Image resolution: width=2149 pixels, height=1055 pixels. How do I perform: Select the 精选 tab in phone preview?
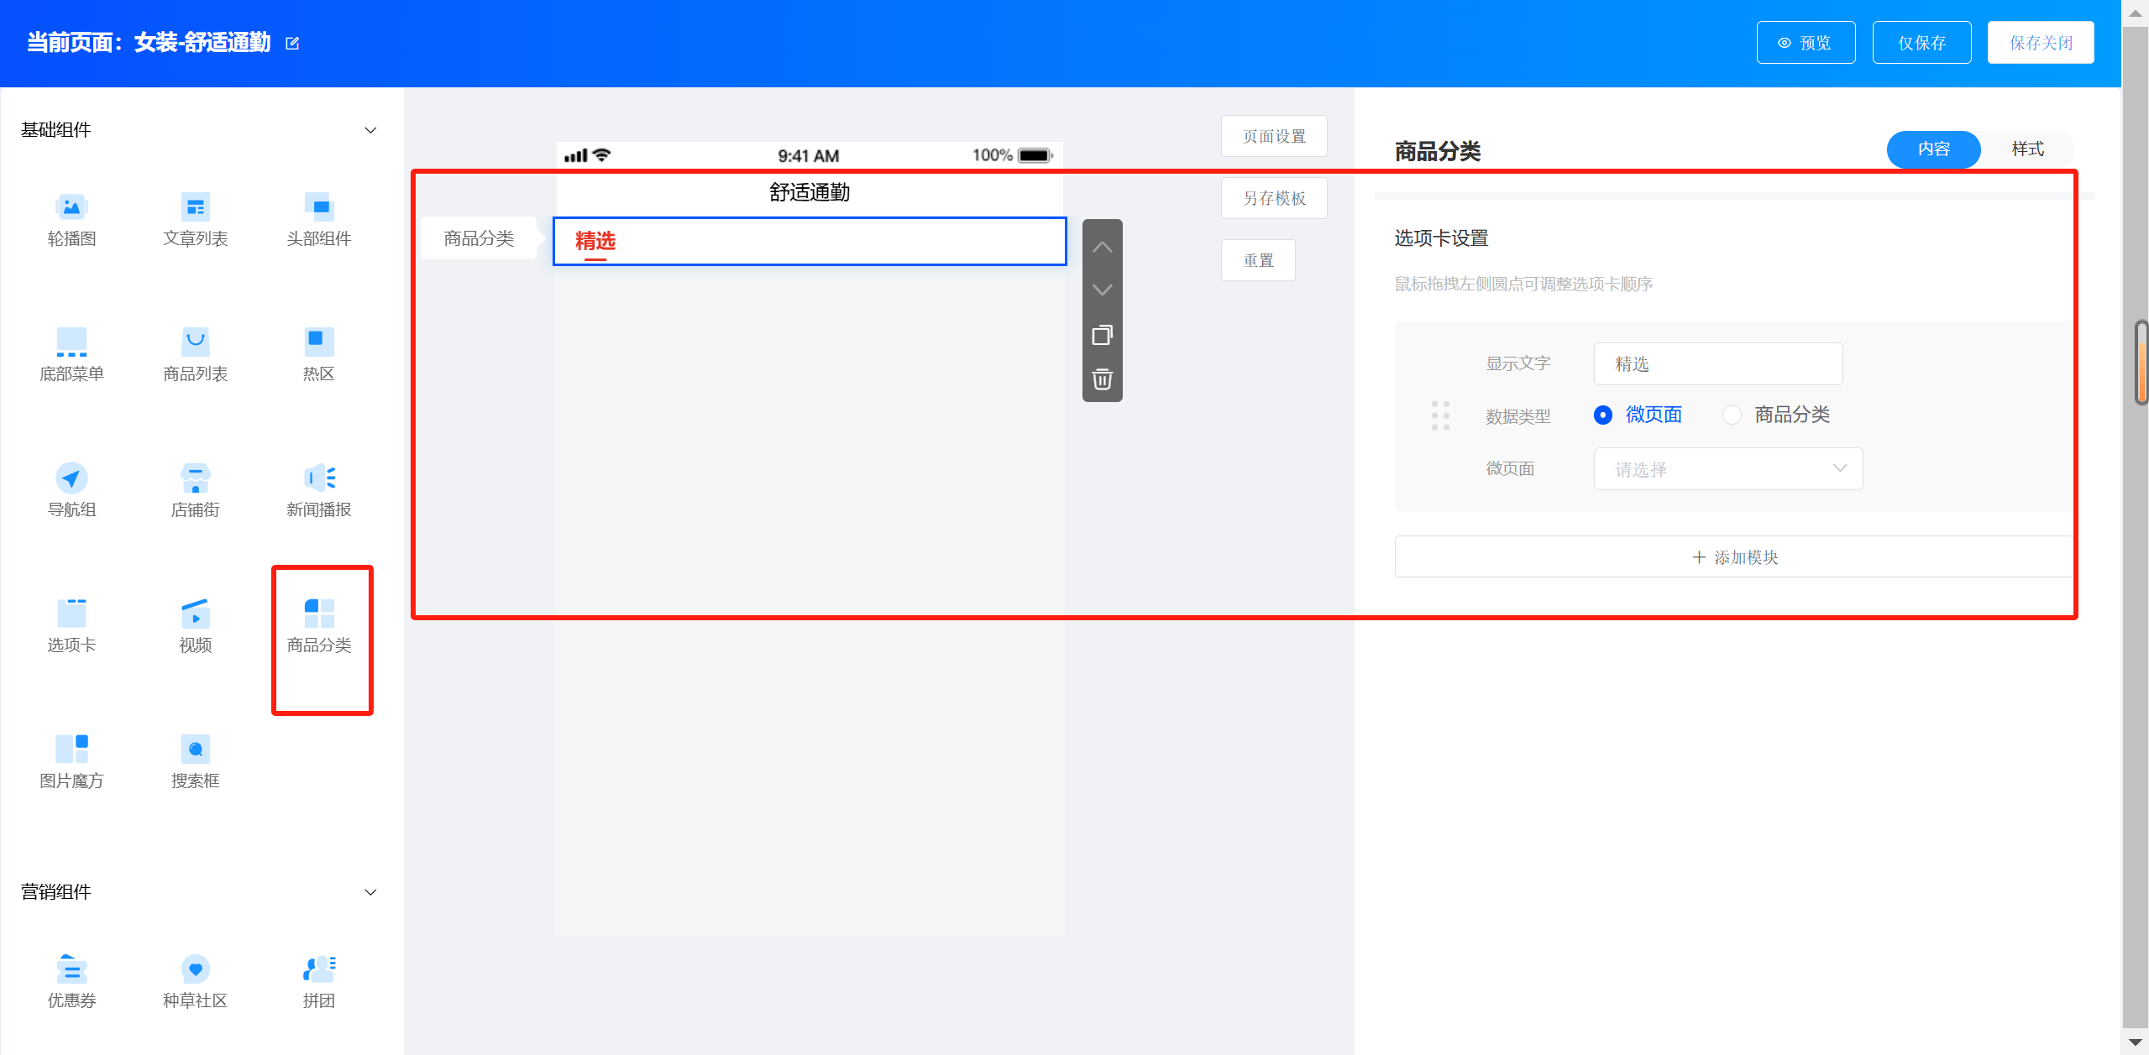click(595, 242)
